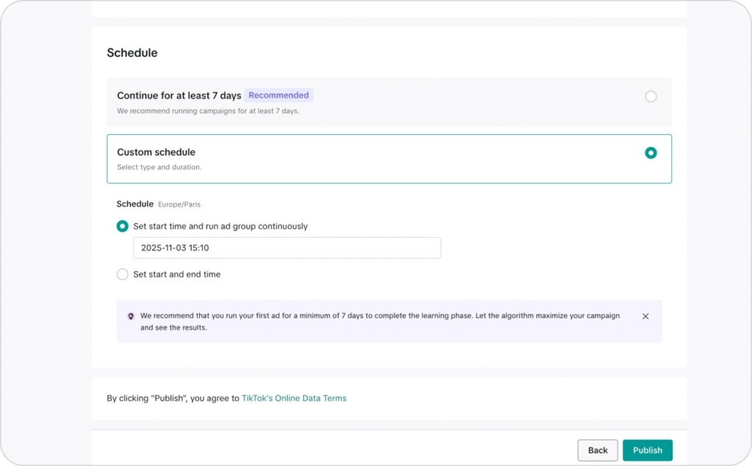752x466 pixels.
Task: Click the "Custom schedule" card title
Action: tap(156, 152)
